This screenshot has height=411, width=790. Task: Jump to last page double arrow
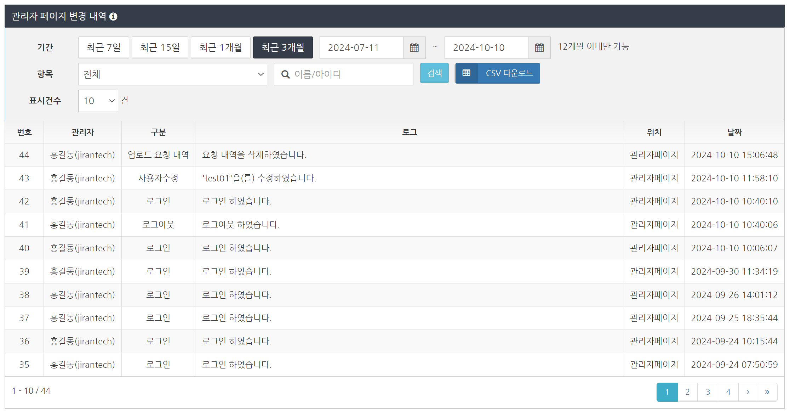tap(767, 392)
